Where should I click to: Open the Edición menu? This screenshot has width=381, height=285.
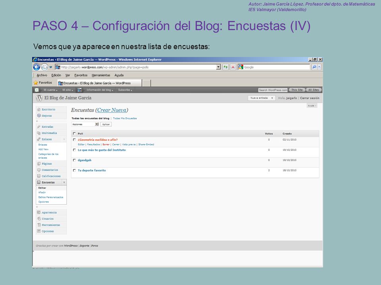coord(56,75)
